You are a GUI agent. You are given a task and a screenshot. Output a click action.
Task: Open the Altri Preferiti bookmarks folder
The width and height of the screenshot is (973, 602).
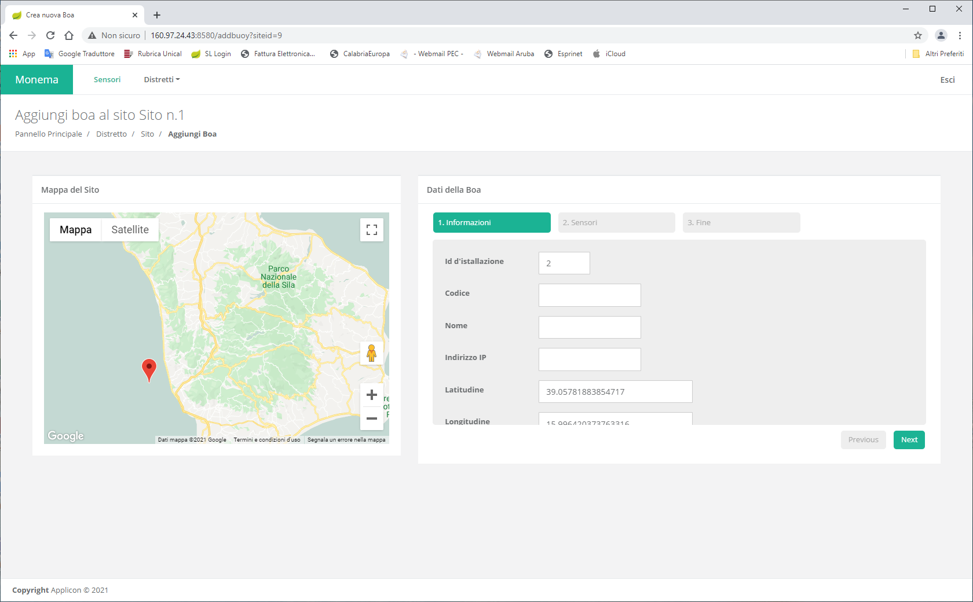(x=938, y=54)
